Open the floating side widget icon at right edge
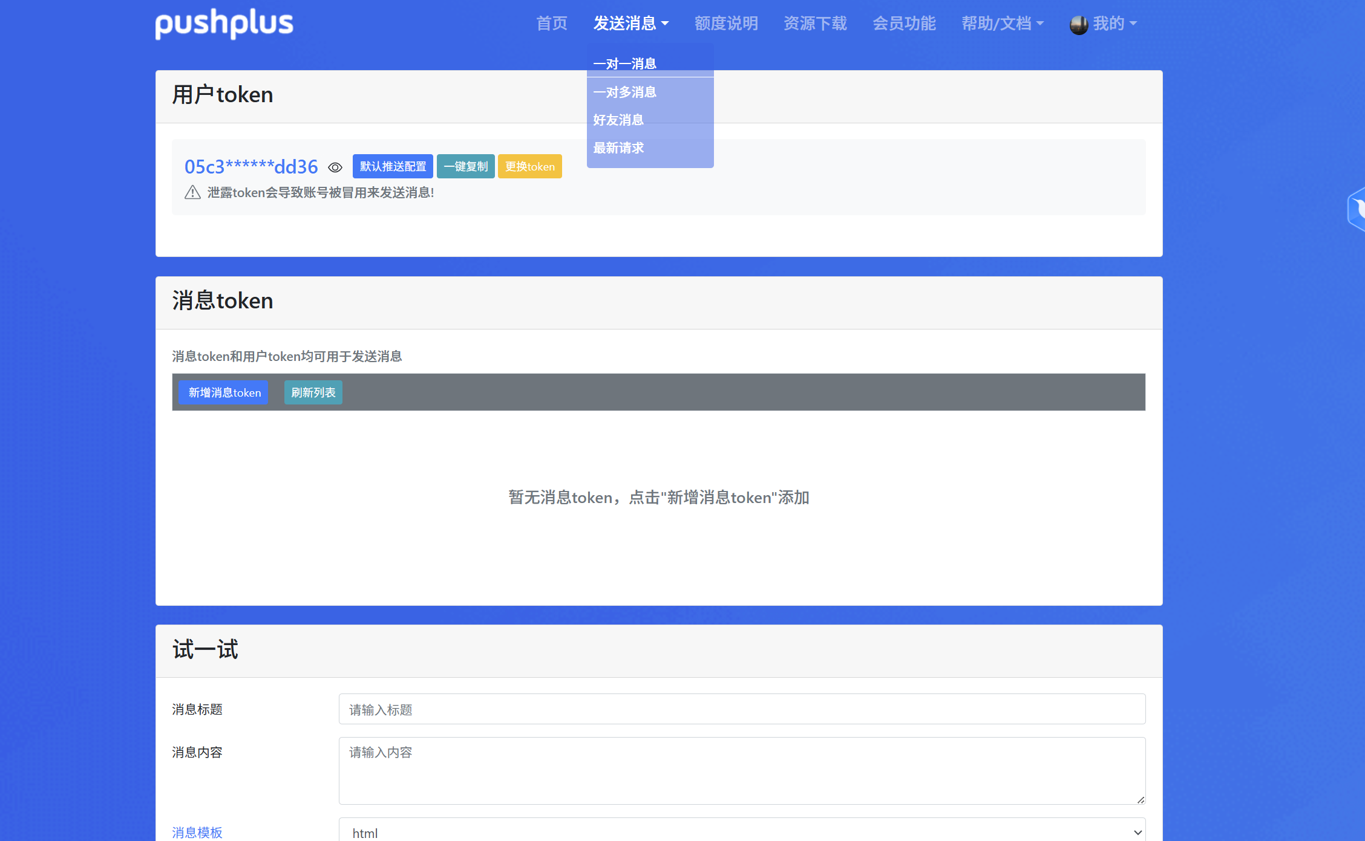The width and height of the screenshot is (1365, 841). pyautogui.click(x=1357, y=209)
